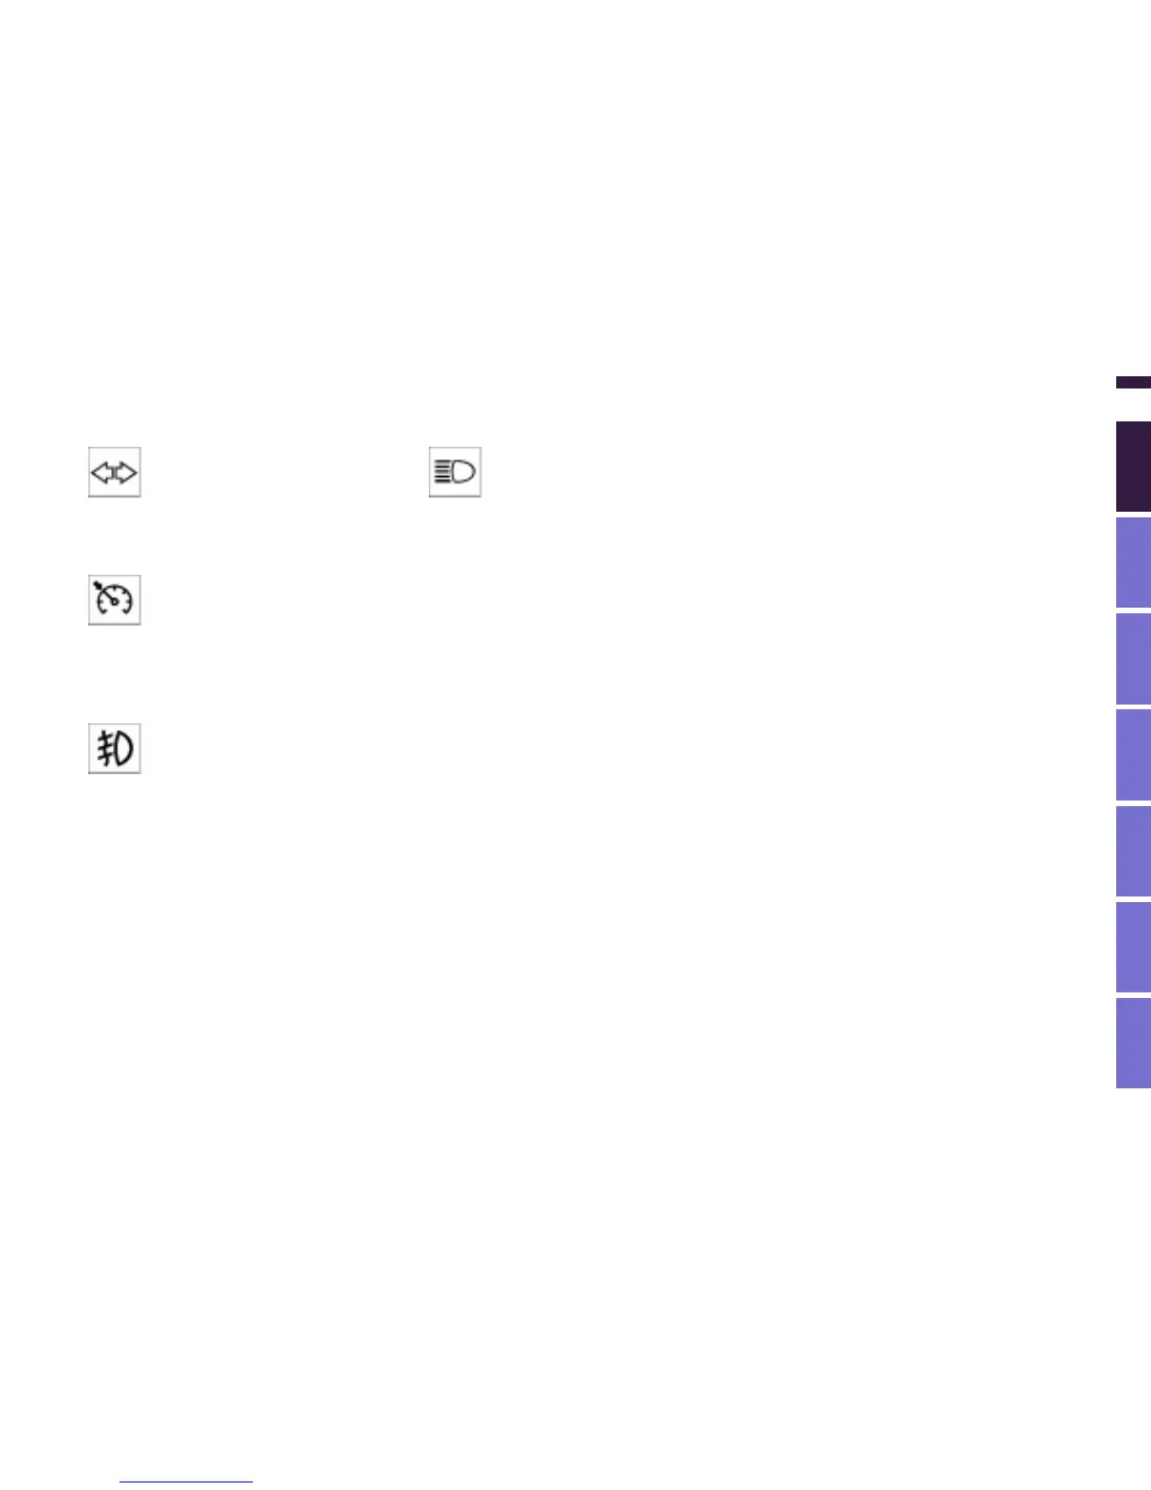The width and height of the screenshot is (1151, 1490).
Task: Click the D-shaped lamp of the fog light icon
Action: 124,750
